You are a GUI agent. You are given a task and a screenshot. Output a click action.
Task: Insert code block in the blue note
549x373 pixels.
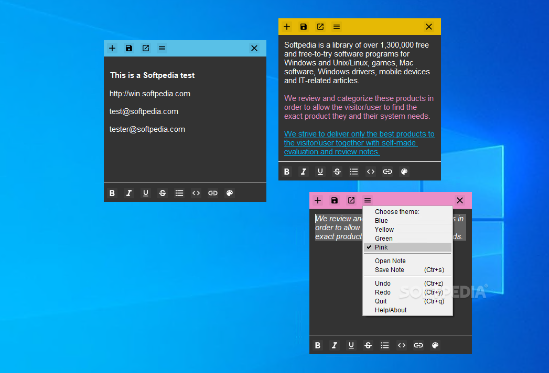[196, 193]
